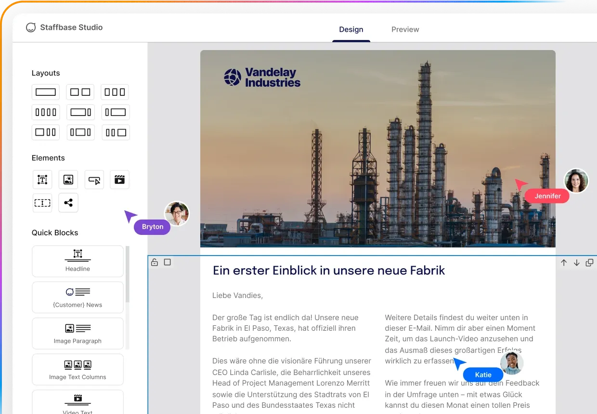The height and width of the screenshot is (414, 597).
Task: Lock the headline content block
Action: click(x=154, y=262)
